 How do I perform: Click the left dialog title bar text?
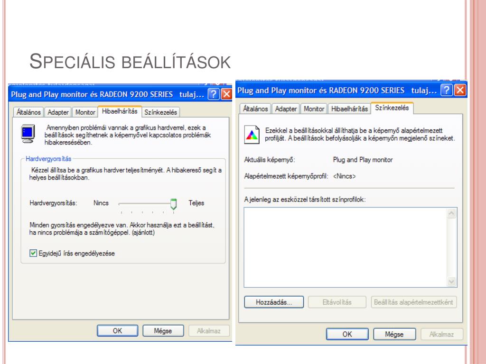pyautogui.click(x=108, y=94)
